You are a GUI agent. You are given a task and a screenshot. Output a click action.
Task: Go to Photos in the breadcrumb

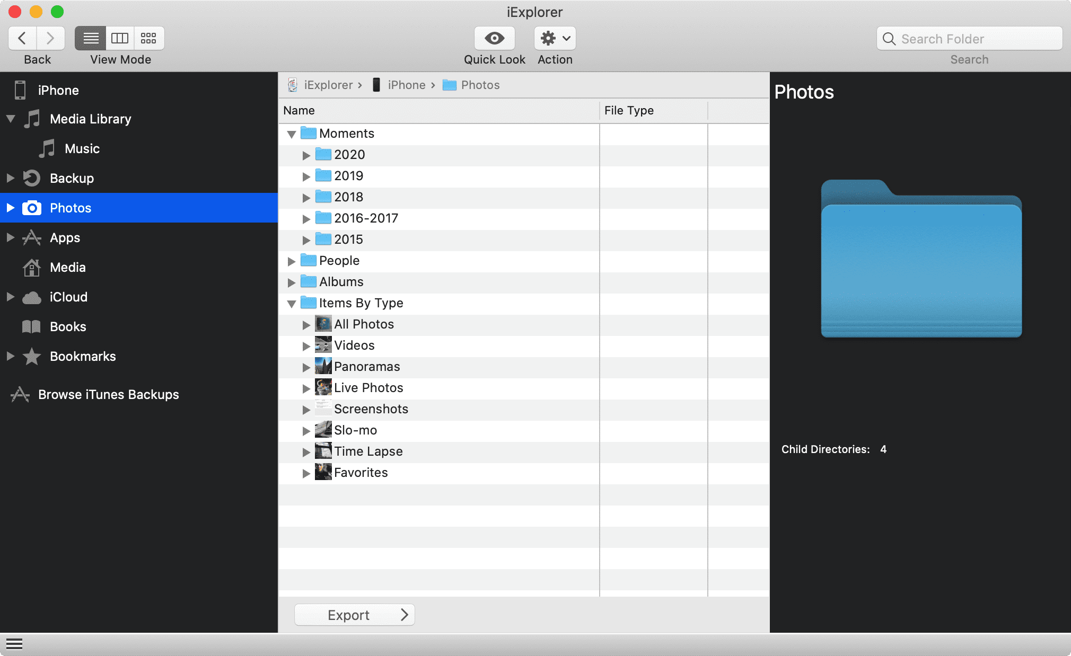[471, 85]
